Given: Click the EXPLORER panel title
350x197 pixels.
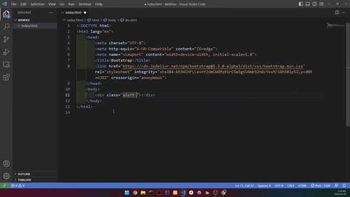Looking at the screenshot, I should pos(25,13).
